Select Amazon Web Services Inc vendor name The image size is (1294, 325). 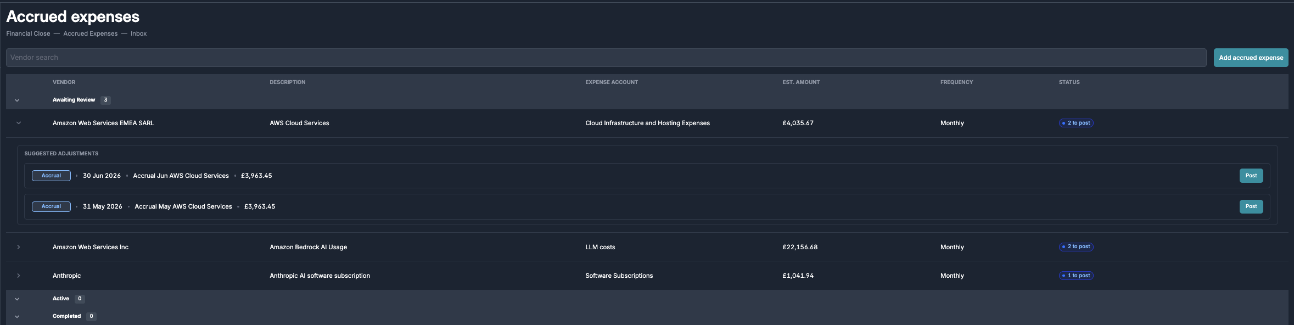(x=91, y=247)
